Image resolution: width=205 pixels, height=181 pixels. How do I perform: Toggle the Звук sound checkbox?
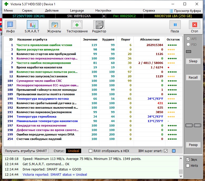[x=188, y=159]
